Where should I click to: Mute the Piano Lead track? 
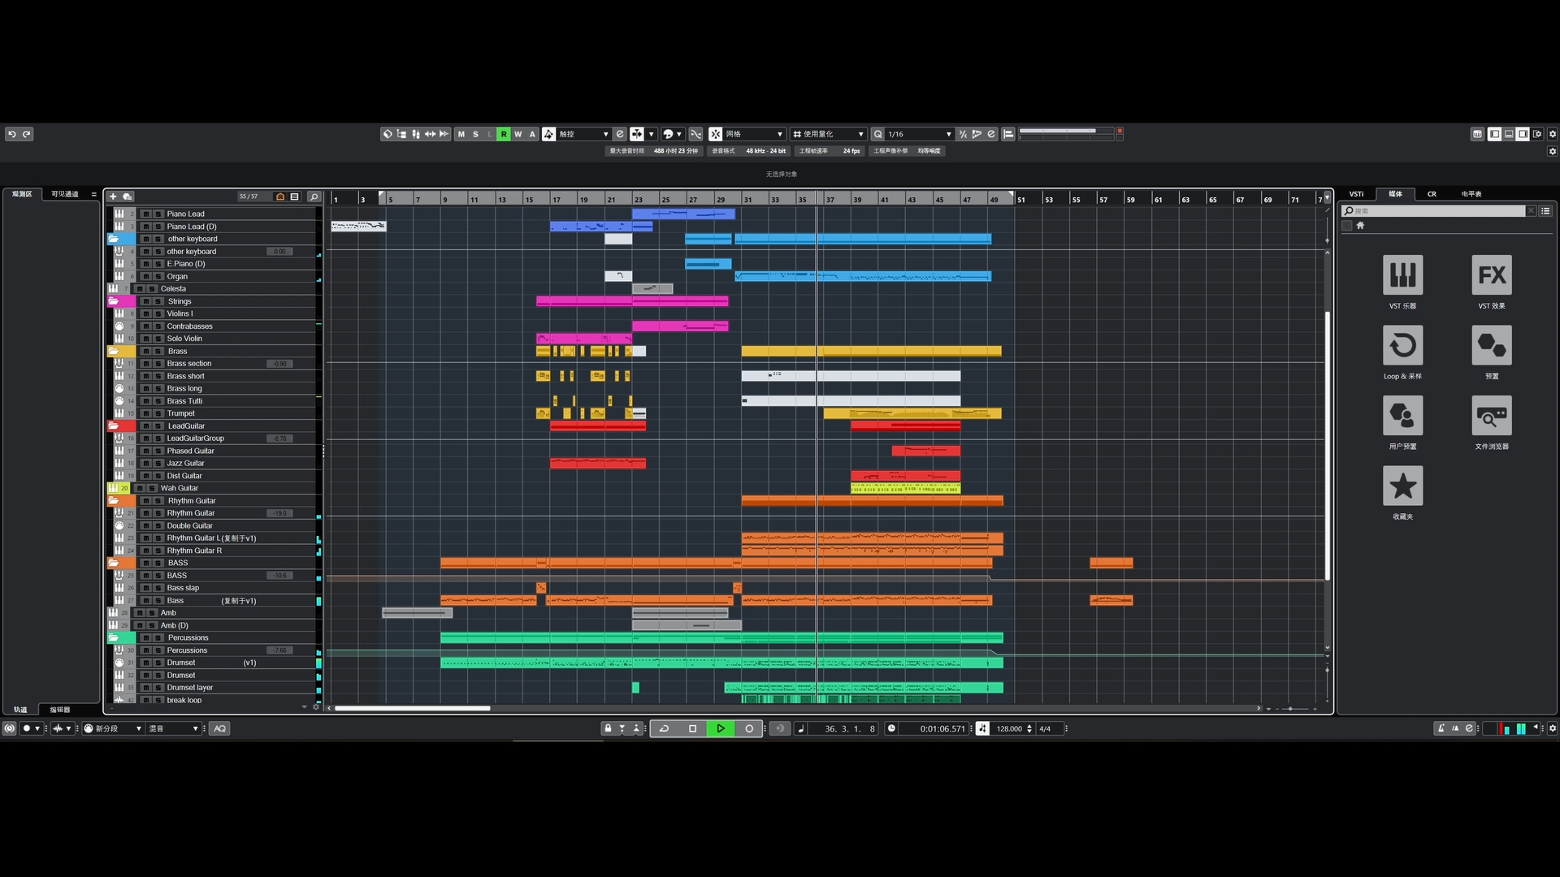[x=146, y=214]
